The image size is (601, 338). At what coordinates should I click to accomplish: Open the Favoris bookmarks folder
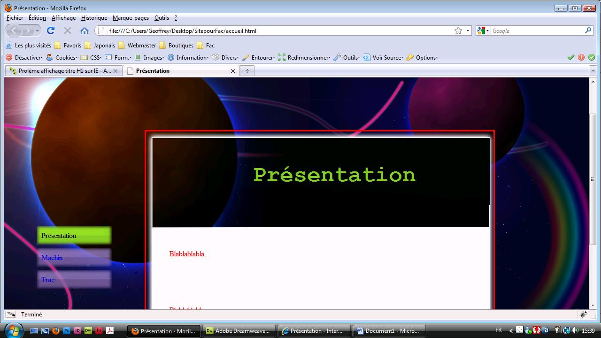(68, 46)
